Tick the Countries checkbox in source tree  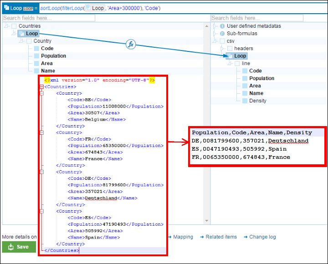[14, 26]
